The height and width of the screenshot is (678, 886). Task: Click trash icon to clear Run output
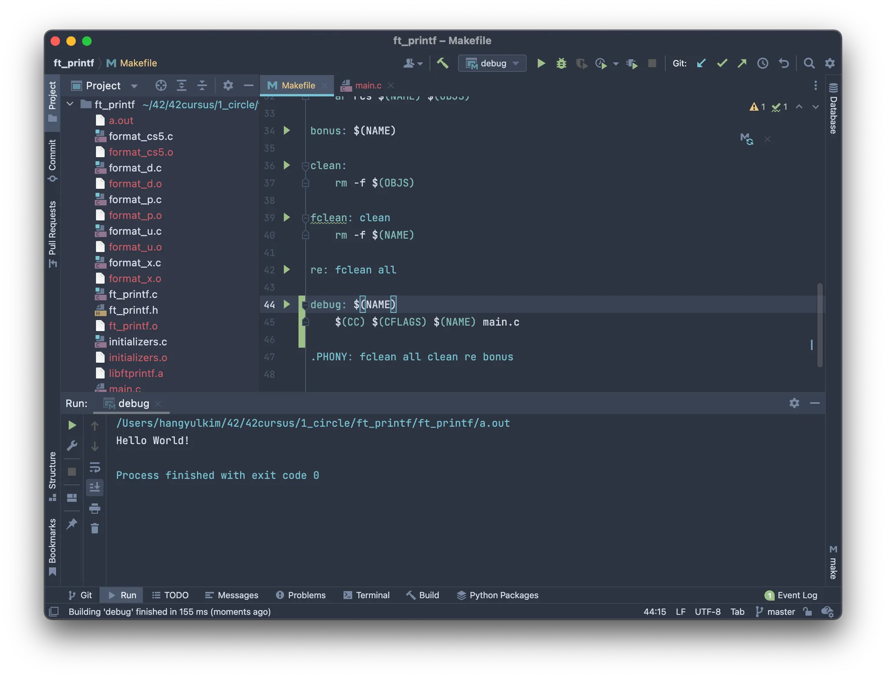click(95, 528)
